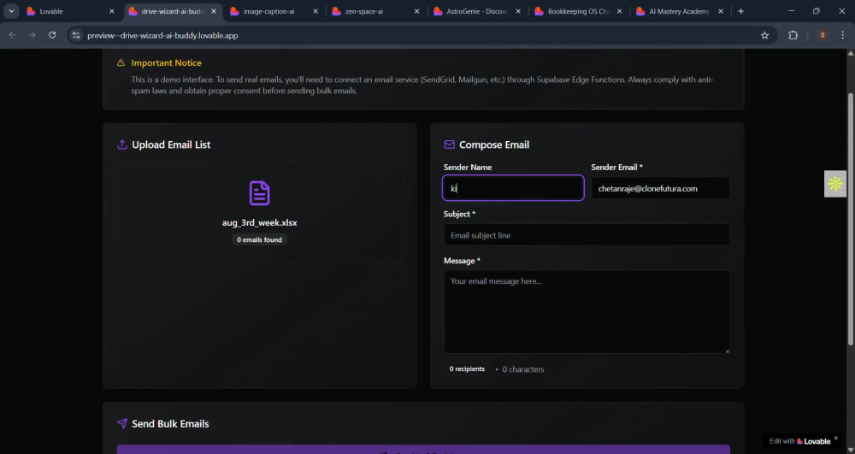Switch to the Bookkeeping OS tab
This screenshot has height=454, width=855.
tap(578, 11)
